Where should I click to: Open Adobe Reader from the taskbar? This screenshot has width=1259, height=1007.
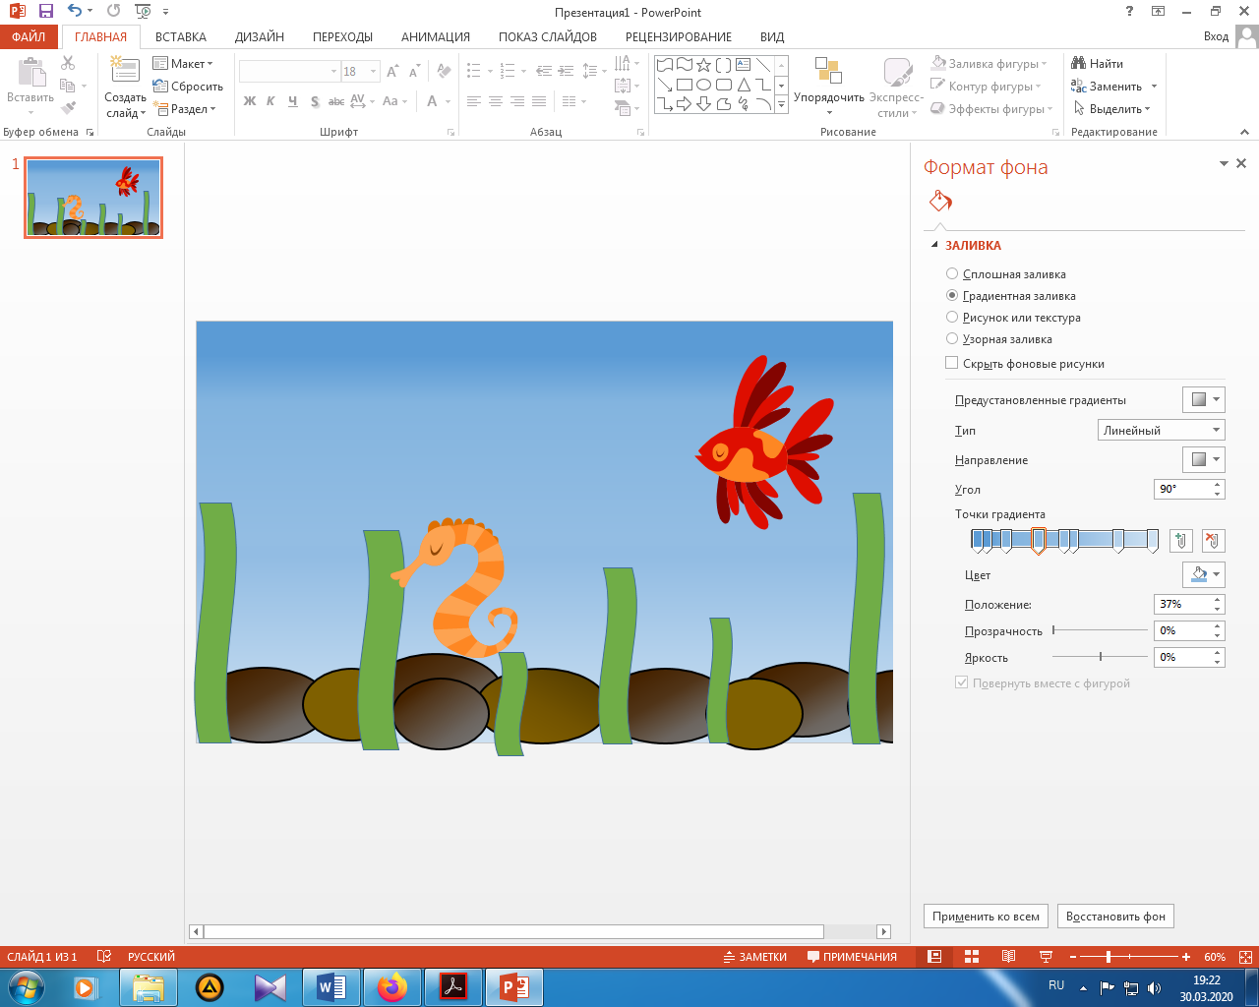click(453, 987)
